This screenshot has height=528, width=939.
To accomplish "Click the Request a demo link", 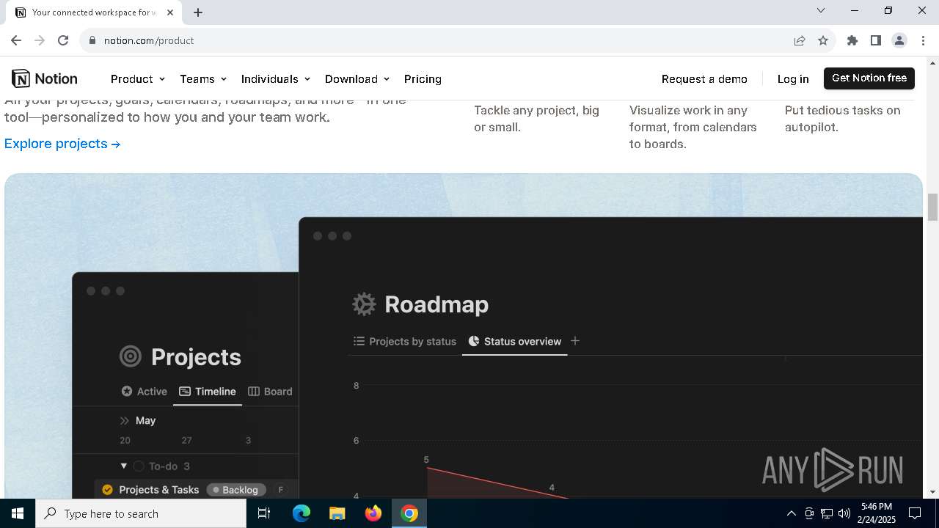I will [704, 78].
